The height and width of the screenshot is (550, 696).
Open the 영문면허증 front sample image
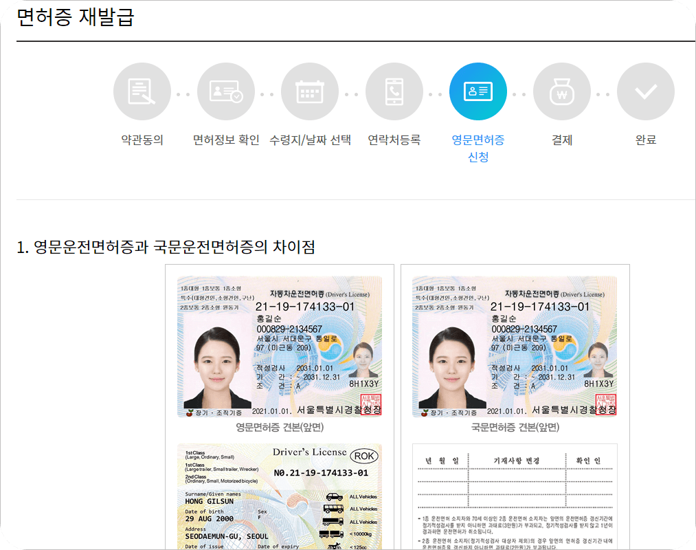(x=280, y=346)
